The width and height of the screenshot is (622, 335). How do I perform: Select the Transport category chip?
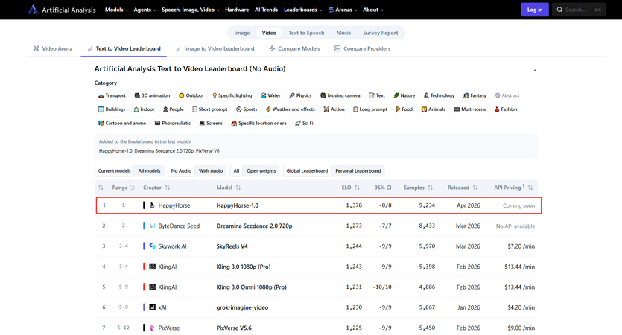coord(112,95)
